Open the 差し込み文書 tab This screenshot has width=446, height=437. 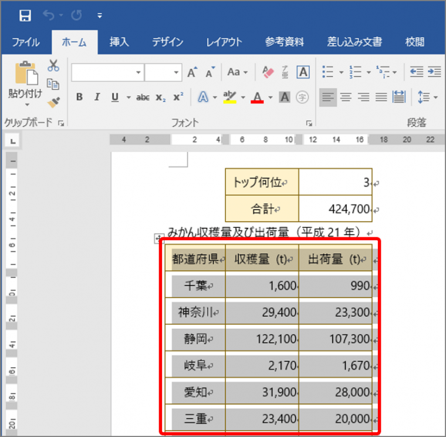354,42
